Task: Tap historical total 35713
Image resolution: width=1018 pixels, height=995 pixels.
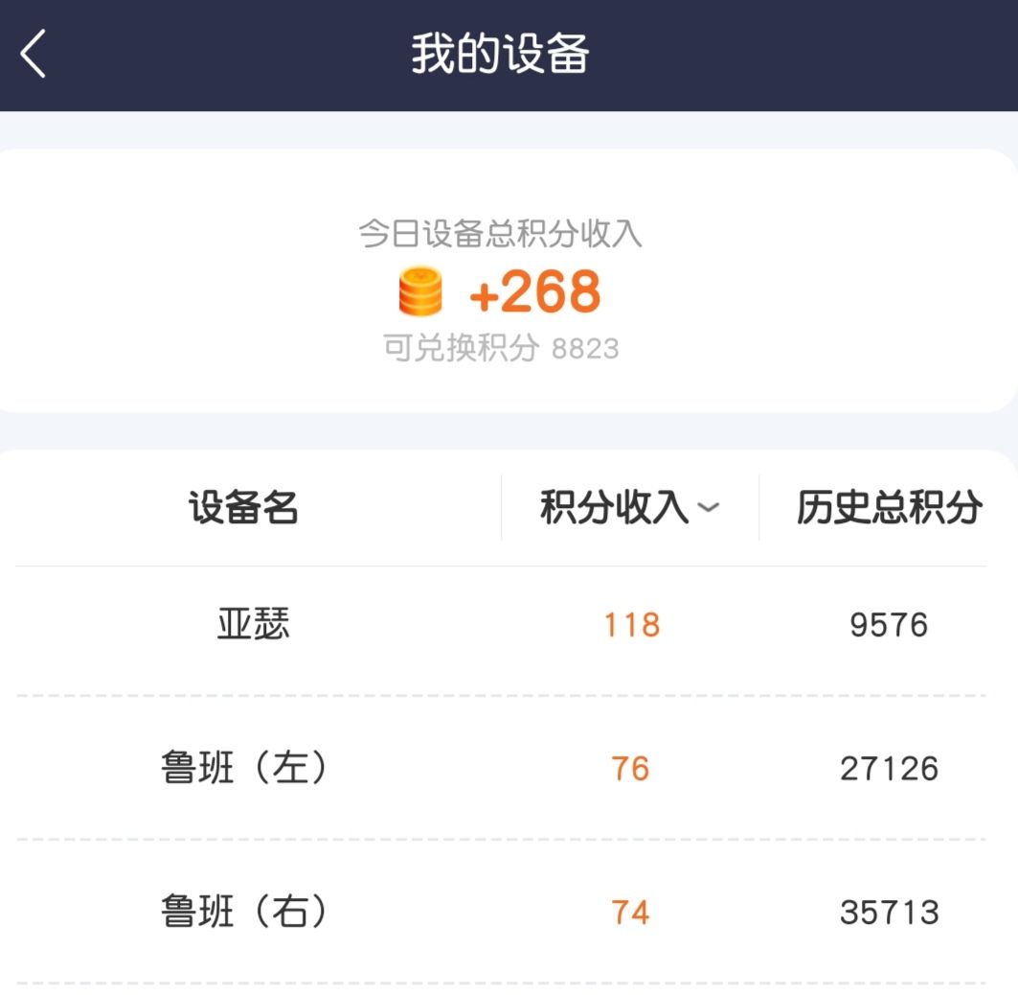Action: pos(889,913)
